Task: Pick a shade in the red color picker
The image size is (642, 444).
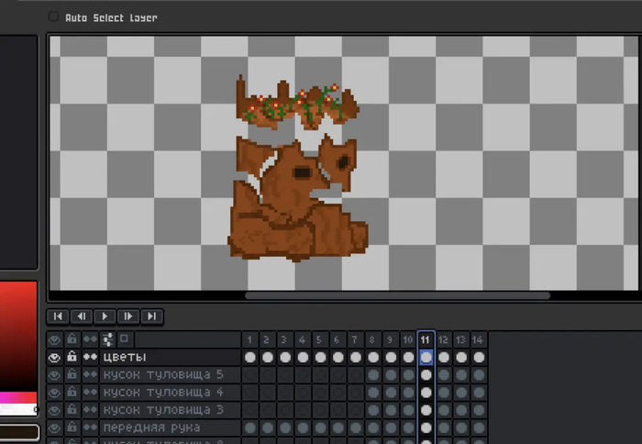Action: click(x=18, y=336)
